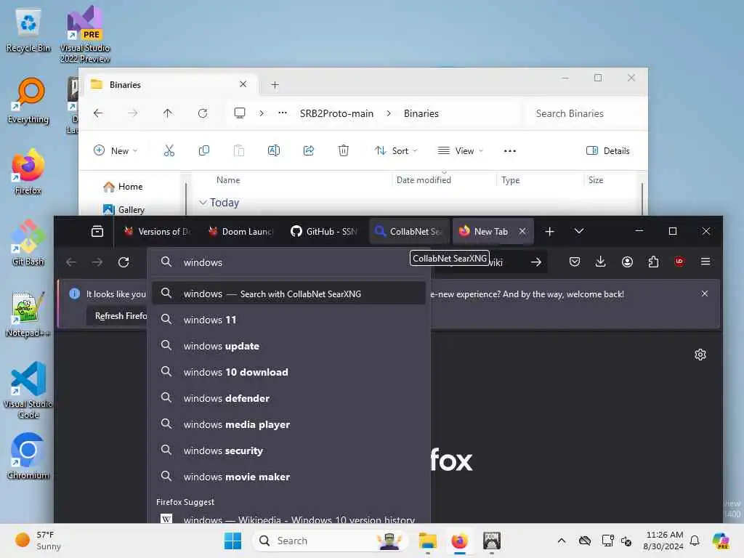Go back in Explorer
744x558 pixels.
(98, 113)
